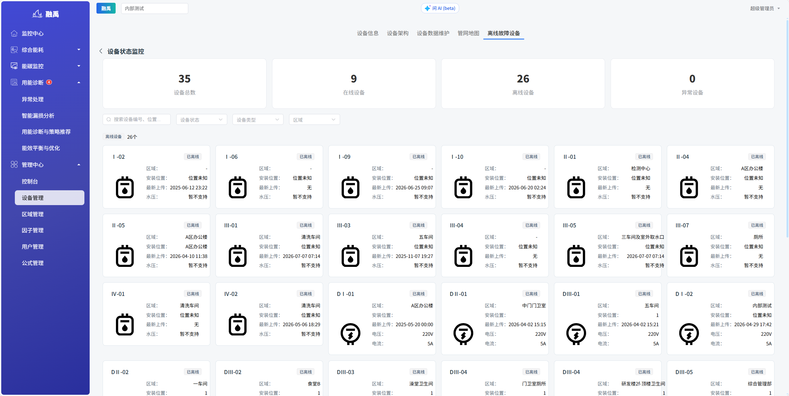The height and width of the screenshot is (396, 789).
Task: Open the 超级管理员 user menu
Action: point(765,8)
